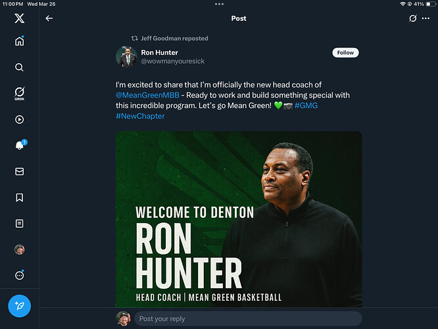Open the video tab play icon
The image size is (438, 329).
click(19, 120)
